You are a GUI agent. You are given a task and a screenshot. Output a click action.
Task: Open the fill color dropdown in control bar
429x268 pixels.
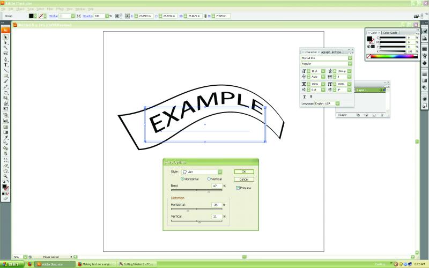[35, 16]
